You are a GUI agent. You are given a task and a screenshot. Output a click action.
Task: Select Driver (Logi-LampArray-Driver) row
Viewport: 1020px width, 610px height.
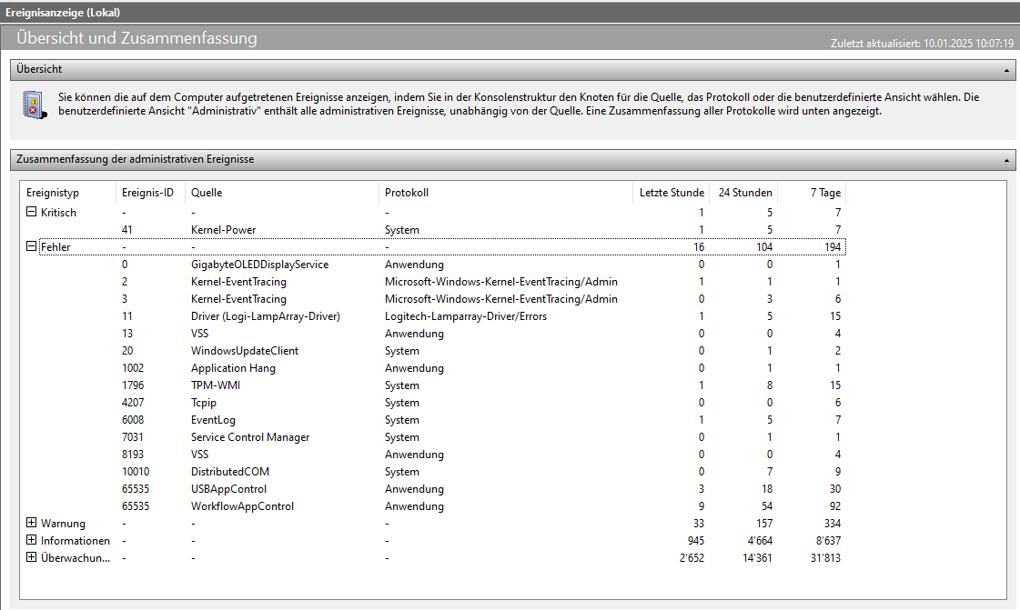(433, 315)
